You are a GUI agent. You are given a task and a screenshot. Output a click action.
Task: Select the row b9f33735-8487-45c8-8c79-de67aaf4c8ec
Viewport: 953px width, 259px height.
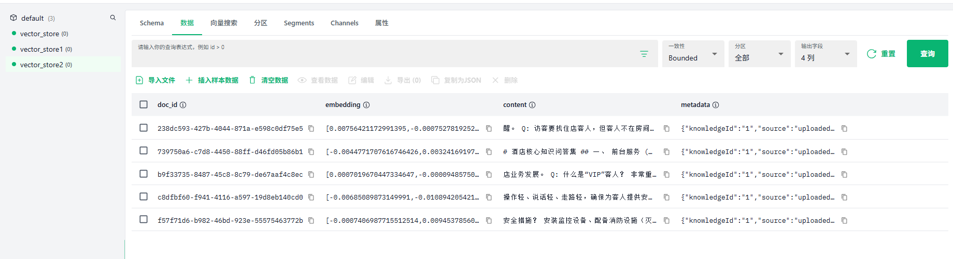coord(144,174)
